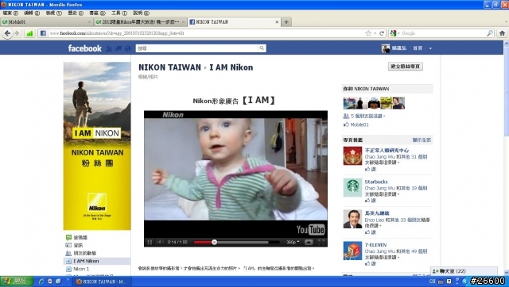Reload page with the refresh icon
The height and width of the screenshot is (287, 509).
point(382,33)
